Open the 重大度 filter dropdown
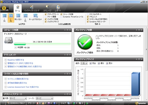 click(18, 98)
